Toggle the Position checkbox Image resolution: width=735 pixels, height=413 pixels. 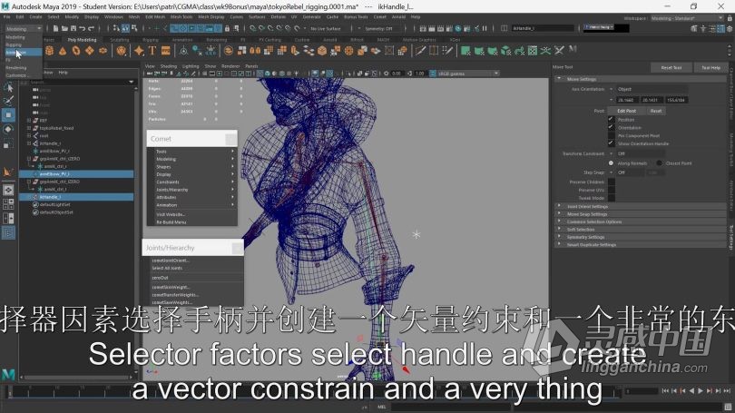coord(611,120)
